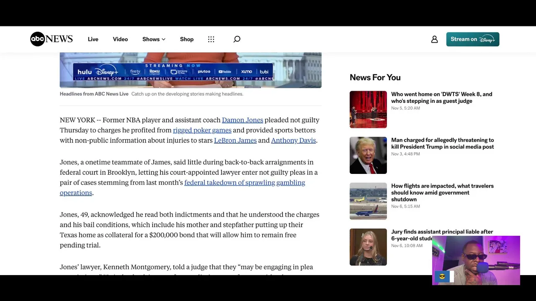Open 'Jury finds assistant principal liable' headline
This screenshot has width=536, height=301.
click(x=442, y=235)
